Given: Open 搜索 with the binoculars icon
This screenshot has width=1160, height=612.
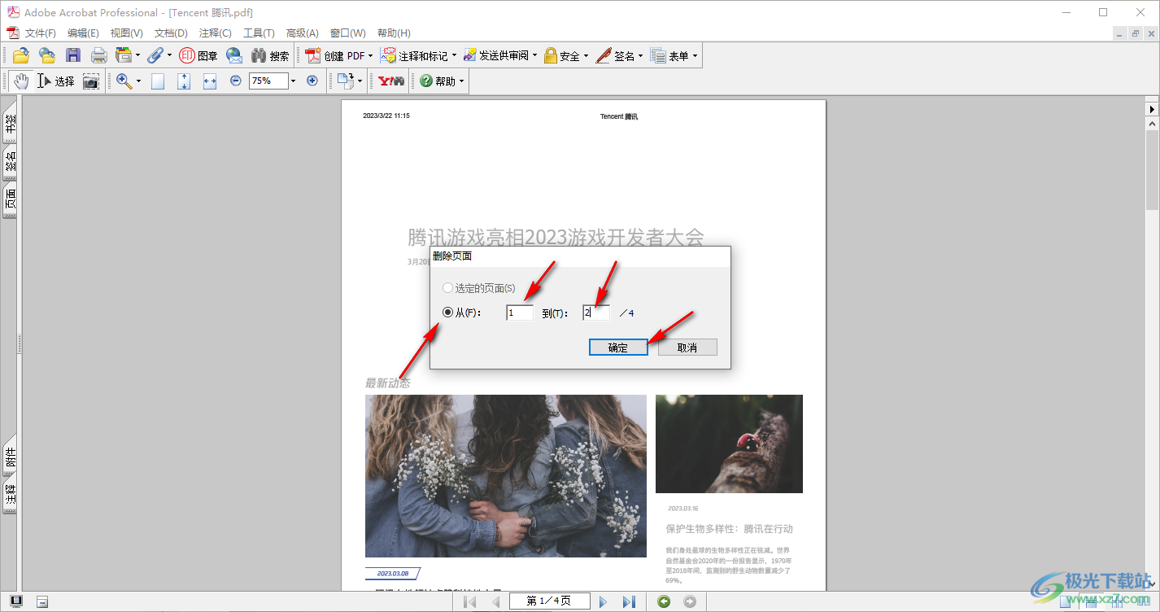Looking at the screenshot, I should coord(270,55).
